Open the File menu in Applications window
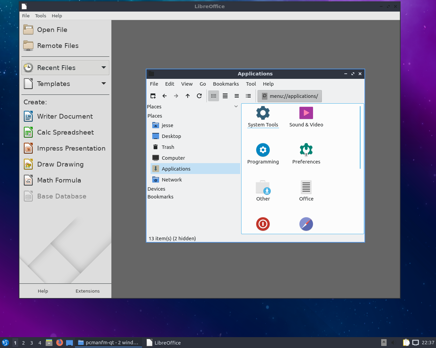The width and height of the screenshot is (436, 348). coord(154,84)
